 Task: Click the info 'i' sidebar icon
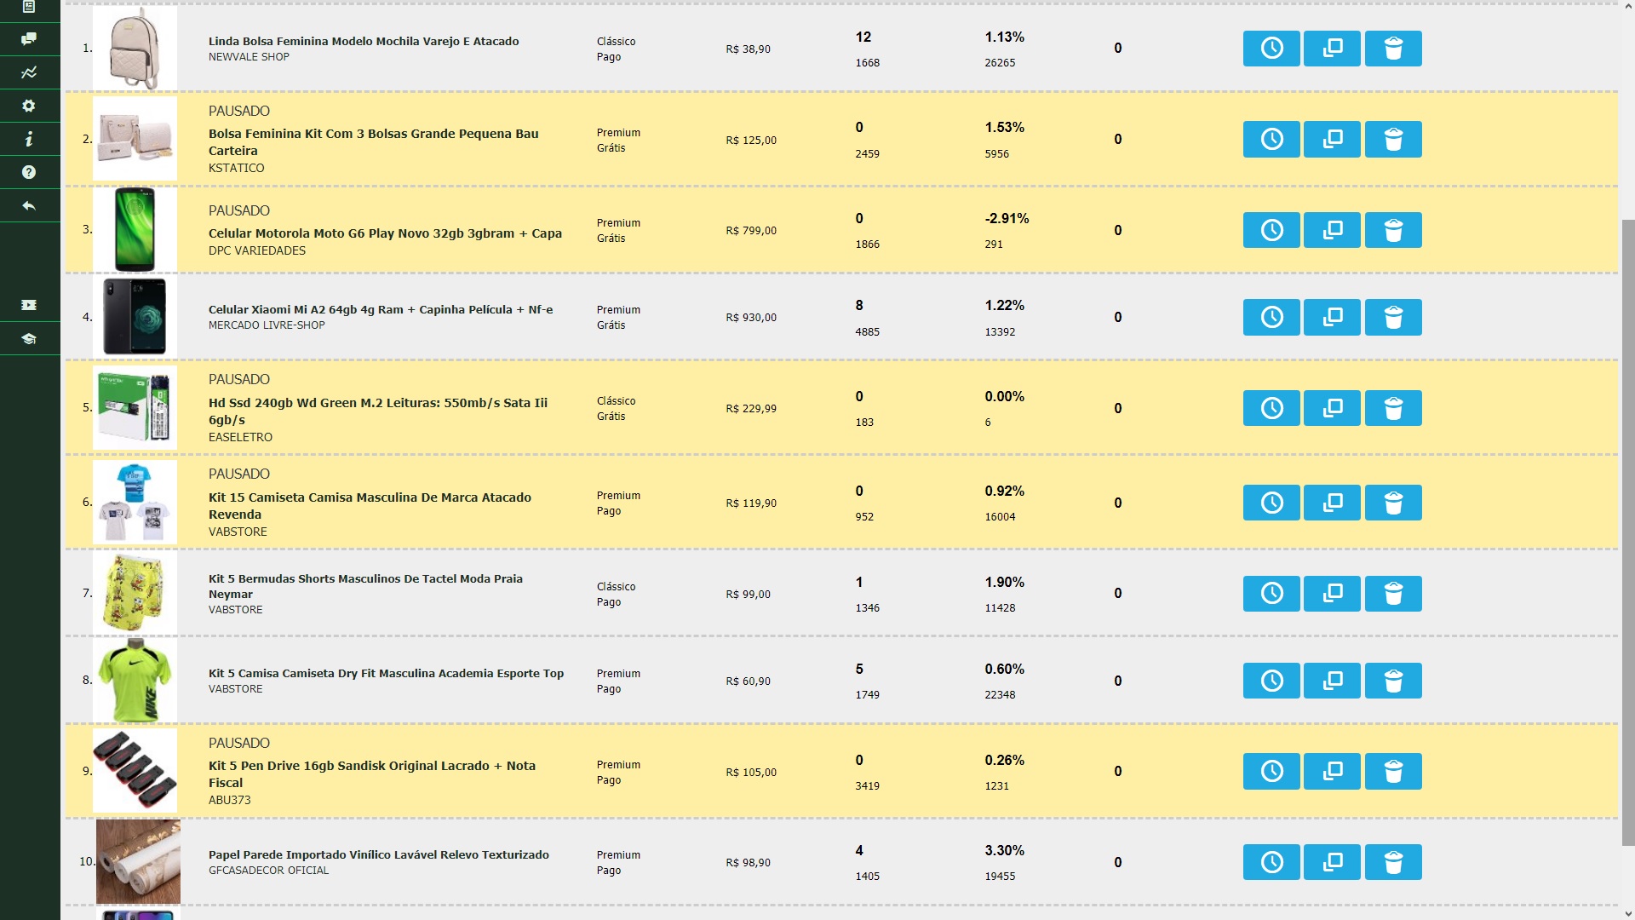pyautogui.click(x=29, y=139)
